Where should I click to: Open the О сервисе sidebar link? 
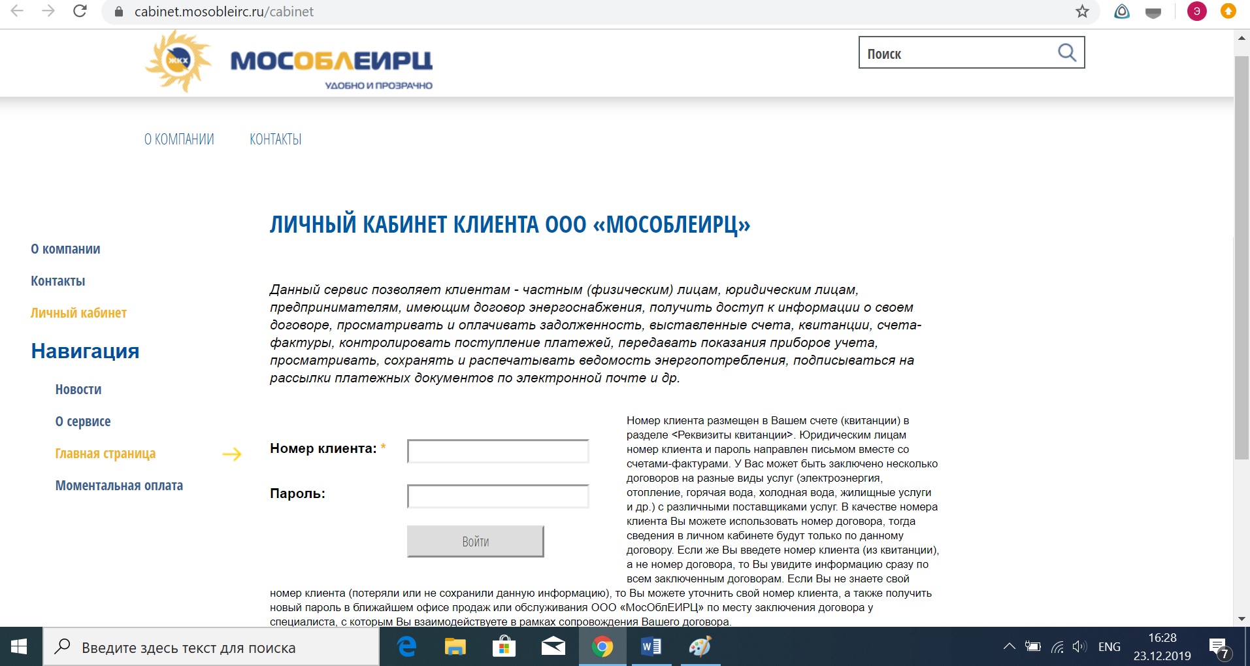[83, 422]
